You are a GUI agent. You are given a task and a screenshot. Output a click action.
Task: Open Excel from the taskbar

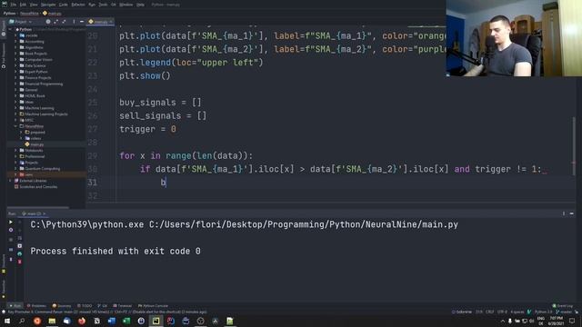tap(126, 321)
